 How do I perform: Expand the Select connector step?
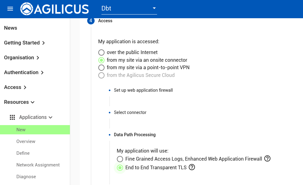[x=130, y=112]
